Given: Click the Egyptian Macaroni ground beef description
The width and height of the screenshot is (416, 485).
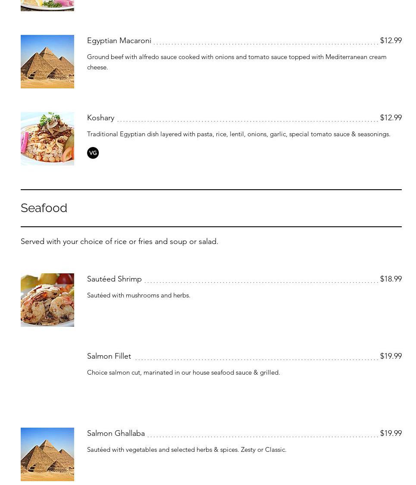Looking at the screenshot, I should tap(237, 62).
